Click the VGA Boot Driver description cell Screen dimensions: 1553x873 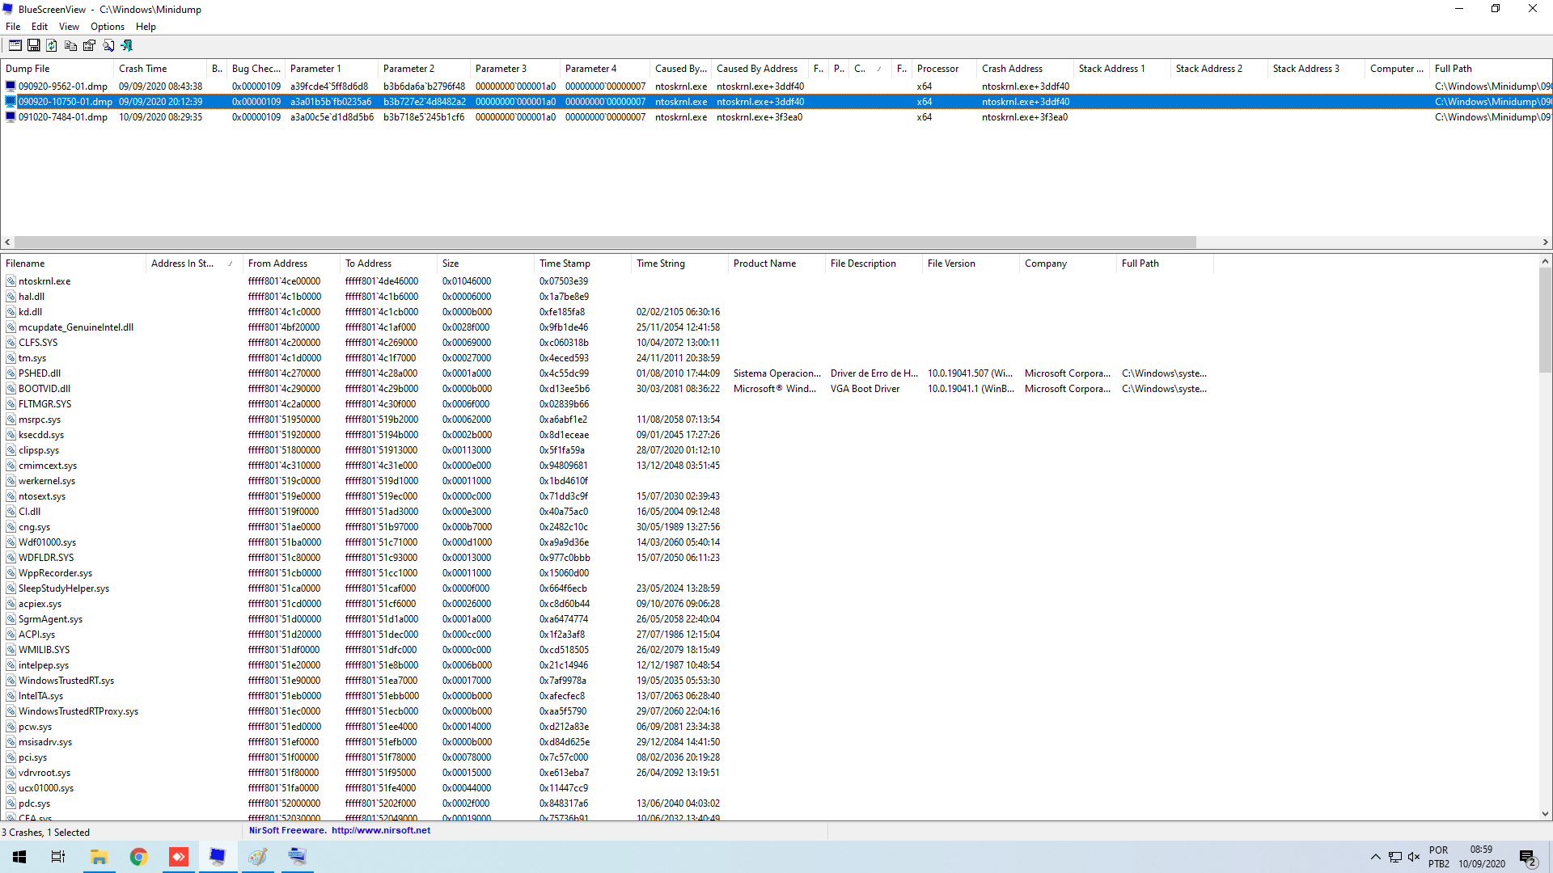(x=865, y=389)
